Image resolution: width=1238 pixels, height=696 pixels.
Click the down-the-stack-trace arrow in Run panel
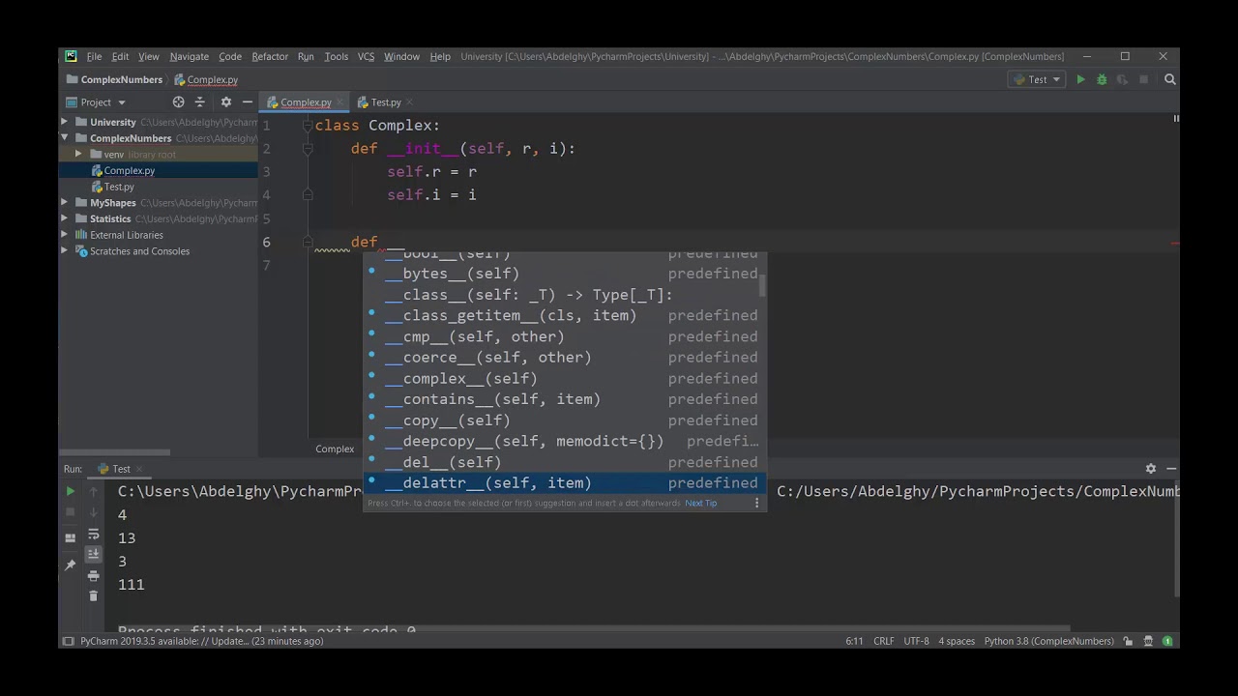(93, 512)
